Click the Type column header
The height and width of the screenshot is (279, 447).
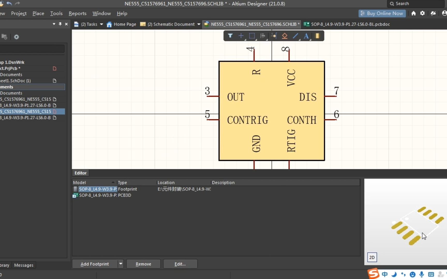coord(136,182)
